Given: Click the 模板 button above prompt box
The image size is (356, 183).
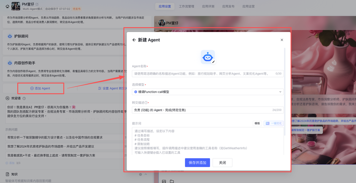Looking at the screenshot, I should tap(257, 123).
